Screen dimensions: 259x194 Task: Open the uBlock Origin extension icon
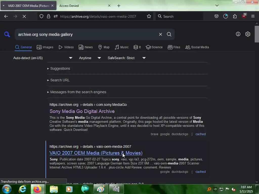tap(244, 16)
